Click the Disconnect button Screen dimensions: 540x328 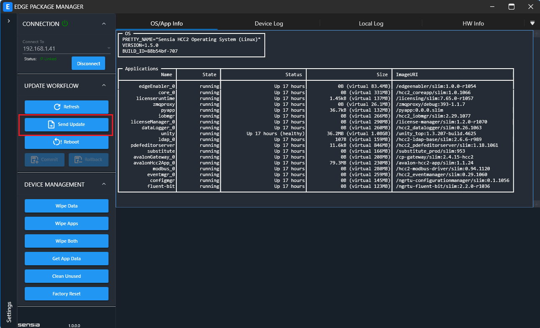coord(88,64)
